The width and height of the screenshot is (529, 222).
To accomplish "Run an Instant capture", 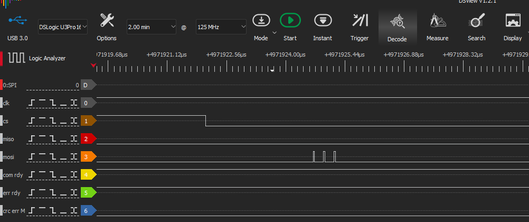I will 323,21.
